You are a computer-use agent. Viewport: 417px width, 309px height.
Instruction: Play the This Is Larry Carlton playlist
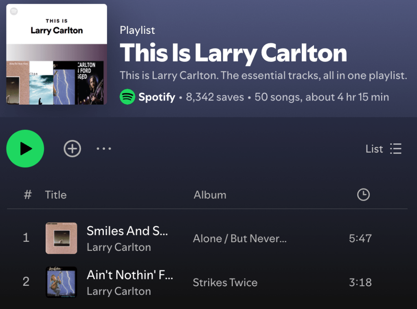(x=25, y=148)
